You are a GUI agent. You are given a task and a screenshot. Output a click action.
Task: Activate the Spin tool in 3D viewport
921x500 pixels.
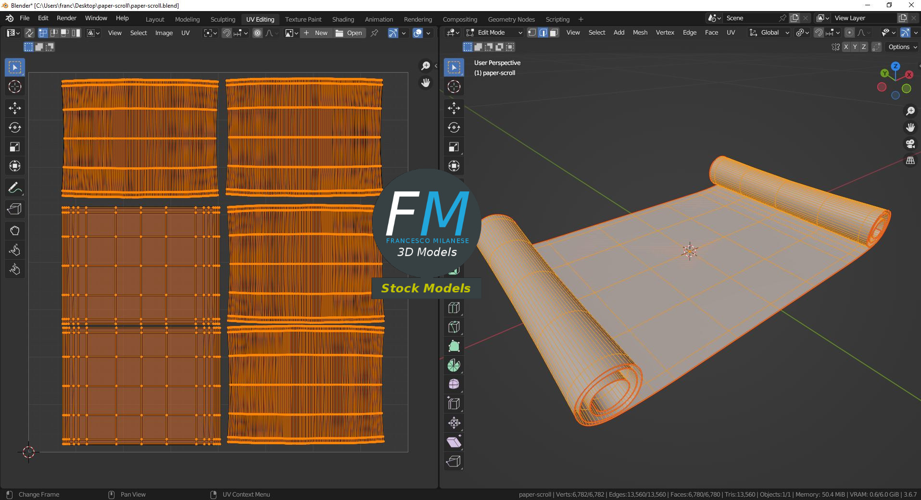pyautogui.click(x=454, y=365)
